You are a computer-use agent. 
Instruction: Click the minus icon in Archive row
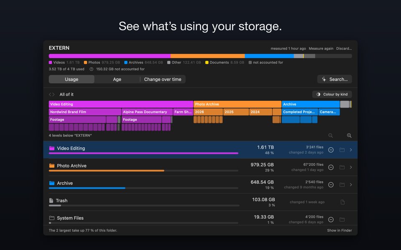click(x=331, y=185)
